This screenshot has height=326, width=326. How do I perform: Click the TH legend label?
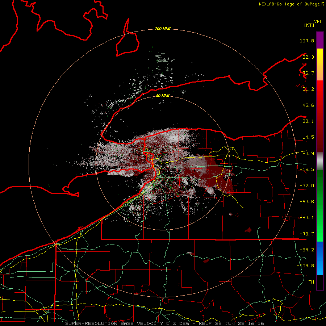pos(311,282)
